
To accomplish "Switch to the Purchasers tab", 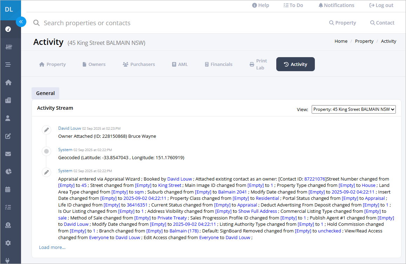I will 139,64.
